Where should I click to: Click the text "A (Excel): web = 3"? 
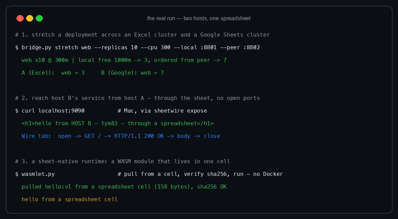53,73
